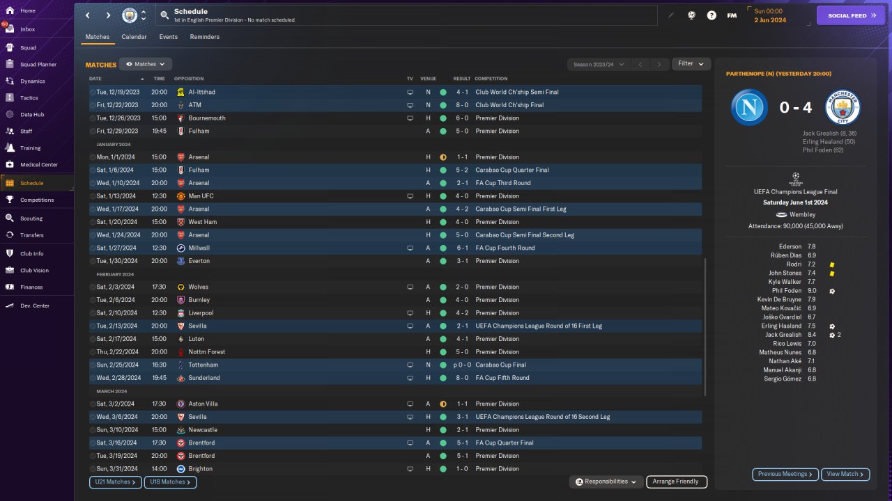The width and height of the screenshot is (892, 501).
Task: Switch to the Matches tab
Action: 98,37
